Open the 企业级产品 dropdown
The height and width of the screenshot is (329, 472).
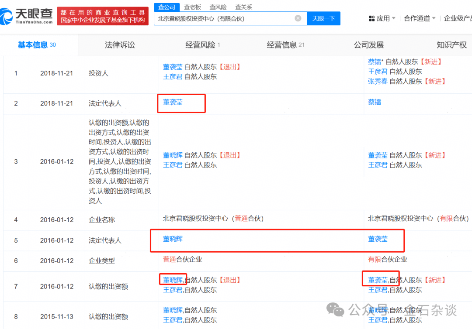[458, 18]
